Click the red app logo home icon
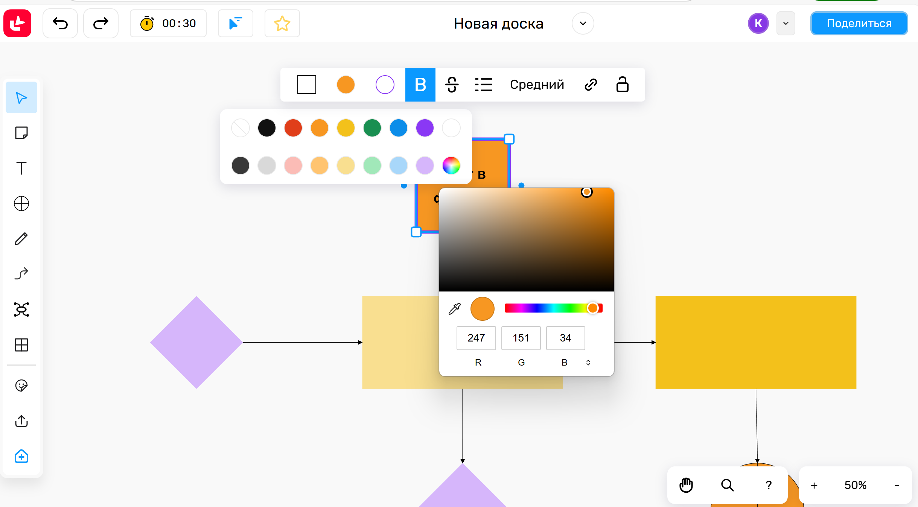The height and width of the screenshot is (507, 918). (x=17, y=23)
